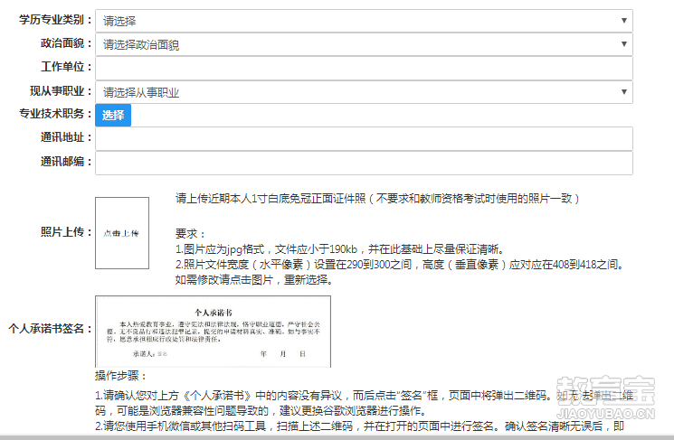Click the 通讯邮编 input field
This screenshot has height=440, width=674.
point(364,163)
